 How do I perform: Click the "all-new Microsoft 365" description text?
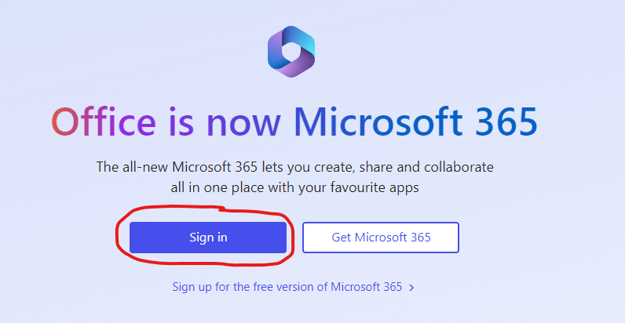[294, 177]
